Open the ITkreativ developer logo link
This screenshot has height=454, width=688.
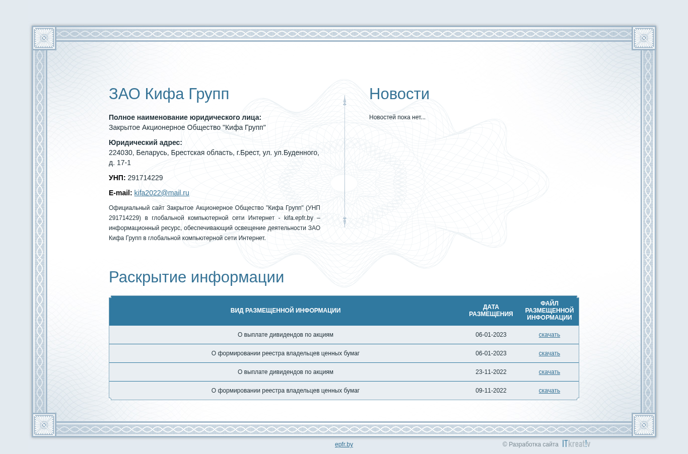point(576,444)
